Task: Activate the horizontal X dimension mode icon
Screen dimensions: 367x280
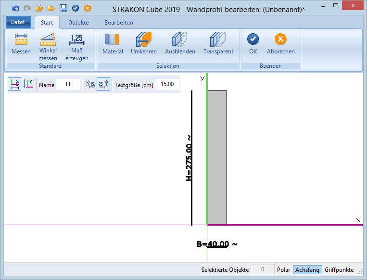Action: (14, 84)
